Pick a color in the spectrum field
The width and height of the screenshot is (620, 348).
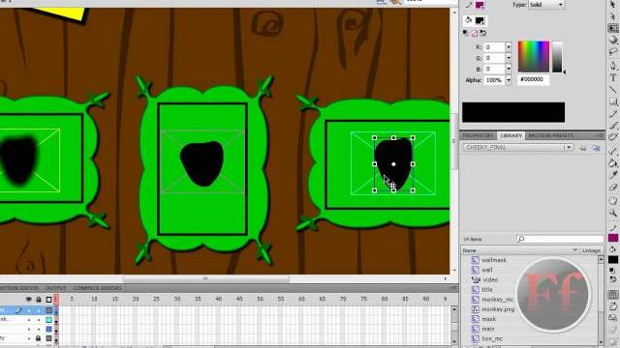point(534,57)
